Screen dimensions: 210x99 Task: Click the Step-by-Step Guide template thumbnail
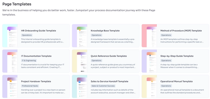click(149, 61)
